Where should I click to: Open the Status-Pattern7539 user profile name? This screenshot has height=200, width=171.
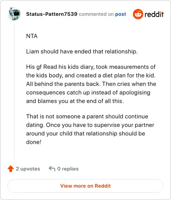52,14
